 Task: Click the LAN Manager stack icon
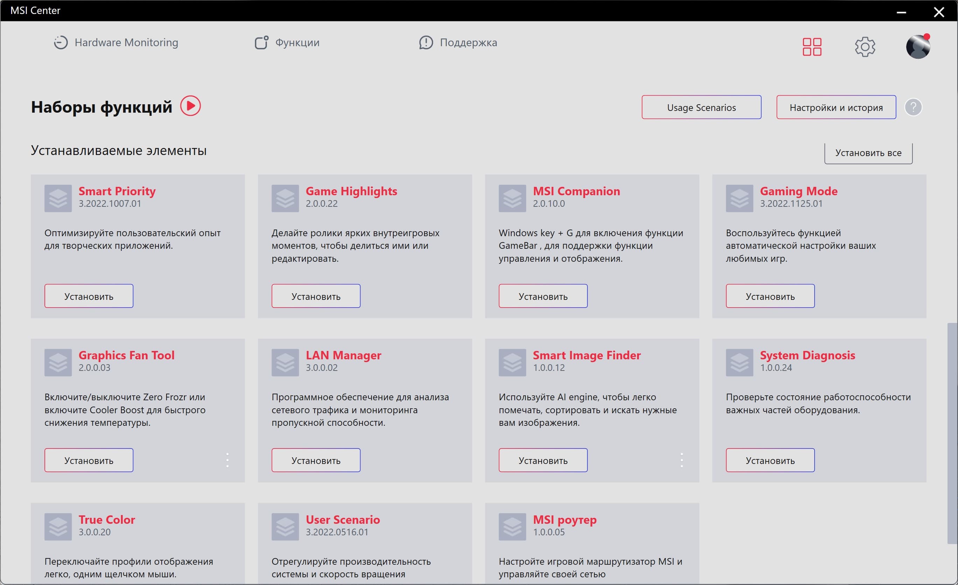[285, 362]
